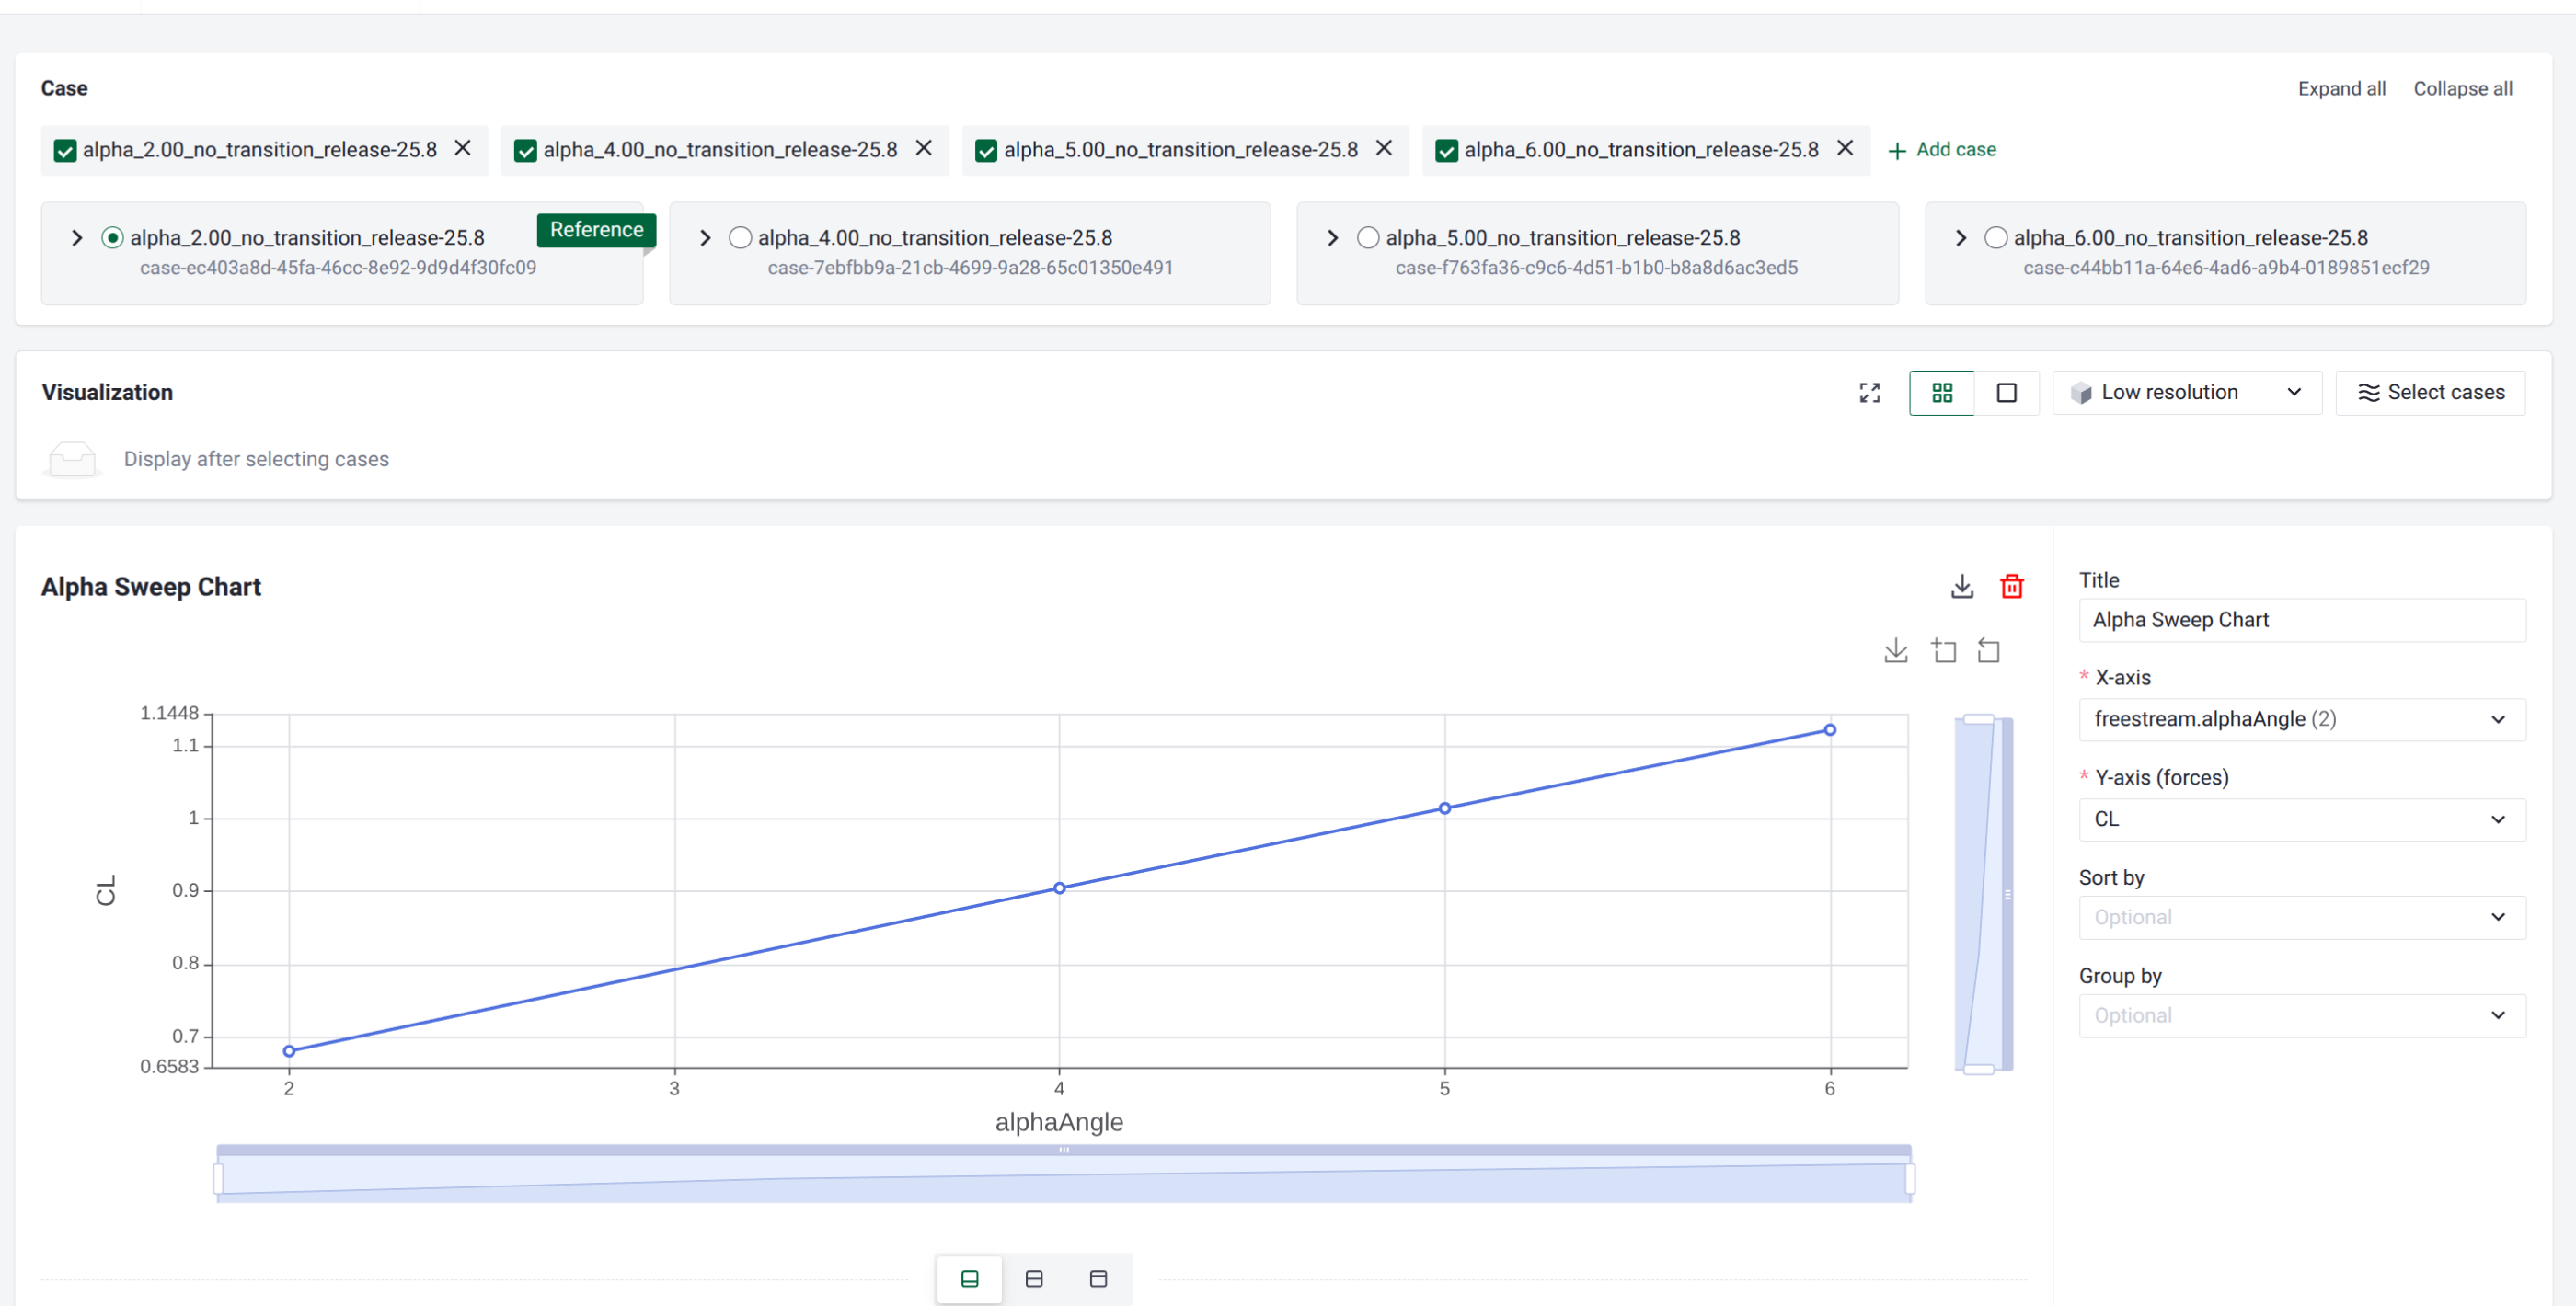Uncheck the alpha_6.00_no_transition case checkbox
This screenshot has width=2576, height=1306.
click(x=1446, y=151)
